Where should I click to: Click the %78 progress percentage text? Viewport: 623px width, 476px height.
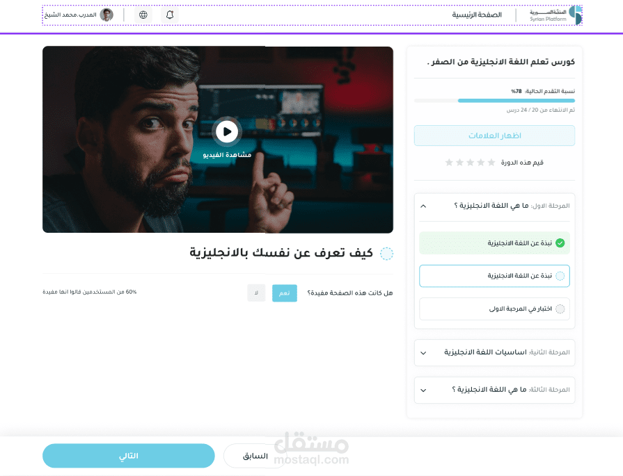tap(516, 91)
